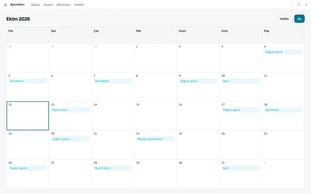Select day 3 cell
The width and height of the screenshot is (311, 194).
point(241,58)
